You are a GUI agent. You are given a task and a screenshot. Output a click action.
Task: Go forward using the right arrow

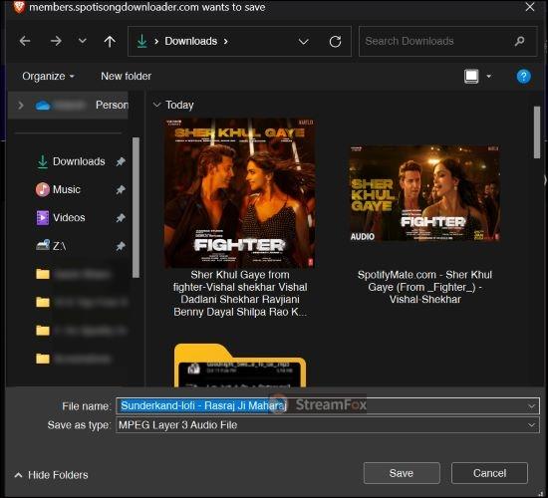coord(56,41)
